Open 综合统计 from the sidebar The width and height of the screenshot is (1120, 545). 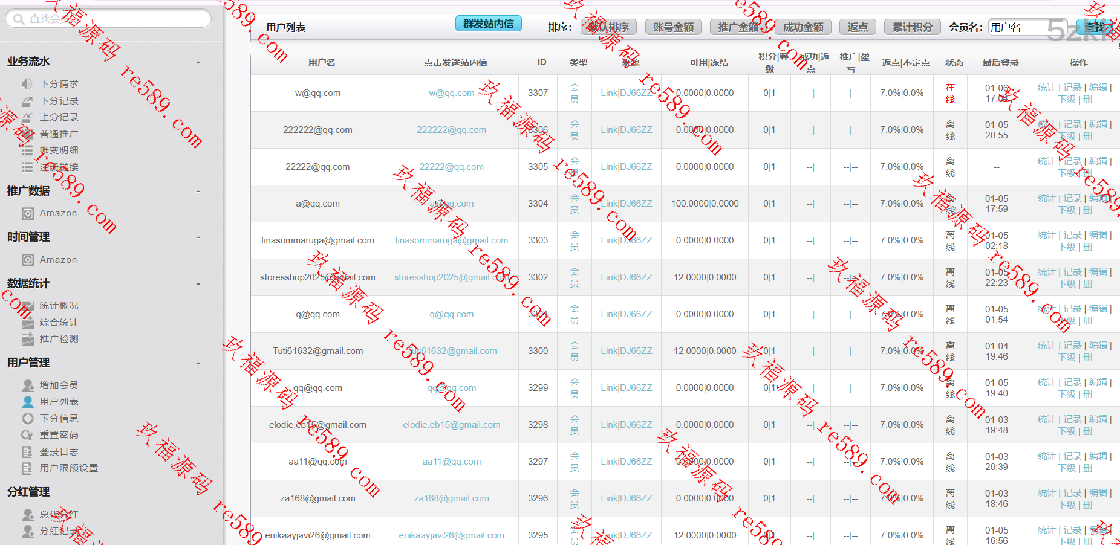tap(59, 323)
